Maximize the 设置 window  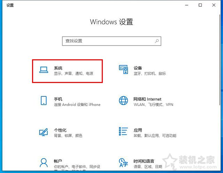(x=200, y=5)
